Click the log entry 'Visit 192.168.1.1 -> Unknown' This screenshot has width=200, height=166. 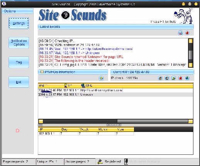(x=69, y=53)
